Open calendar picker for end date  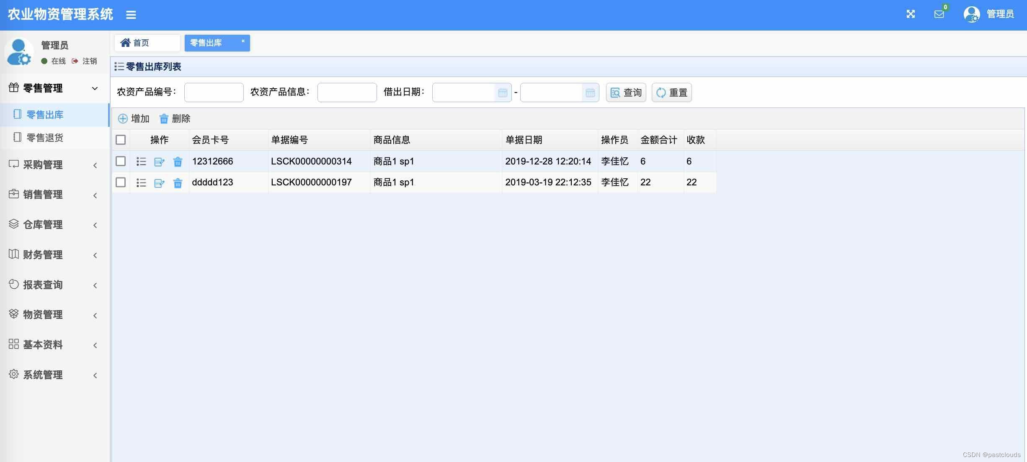(x=590, y=92)
